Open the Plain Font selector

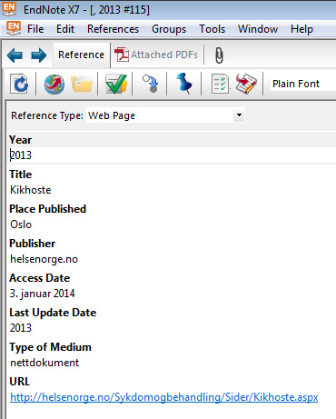tap(303, 84)
